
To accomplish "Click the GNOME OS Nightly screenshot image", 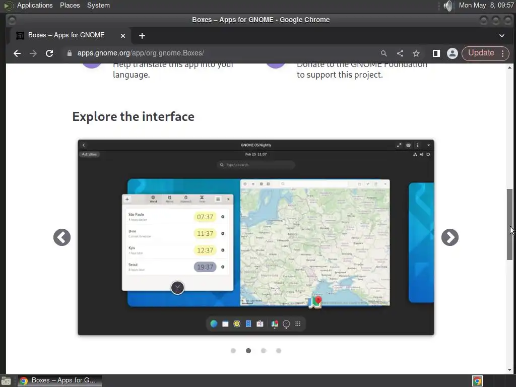I will 255,237.
